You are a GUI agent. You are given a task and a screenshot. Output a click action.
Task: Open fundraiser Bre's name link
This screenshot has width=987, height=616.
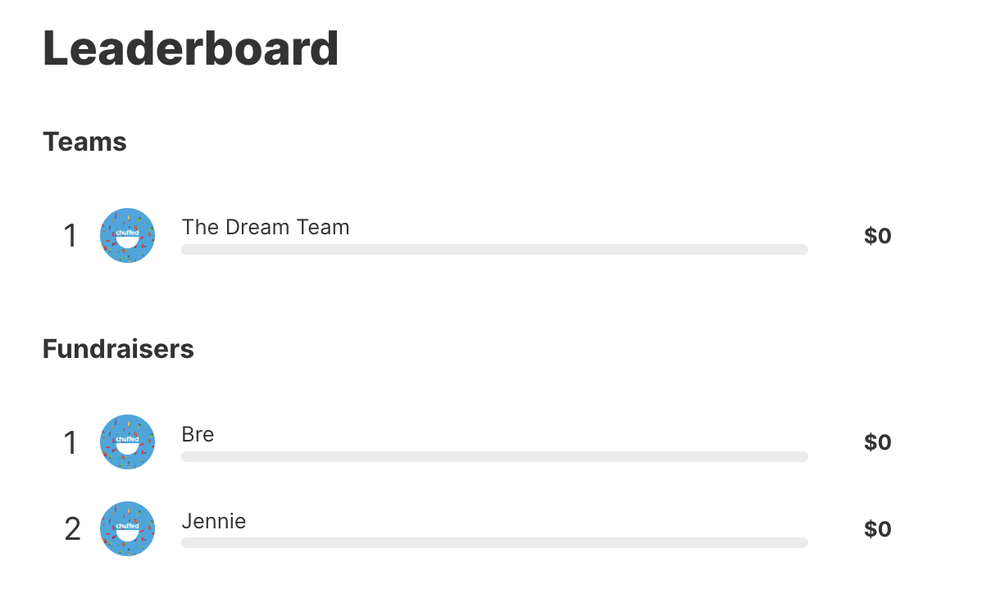click(x=198, y=434)
